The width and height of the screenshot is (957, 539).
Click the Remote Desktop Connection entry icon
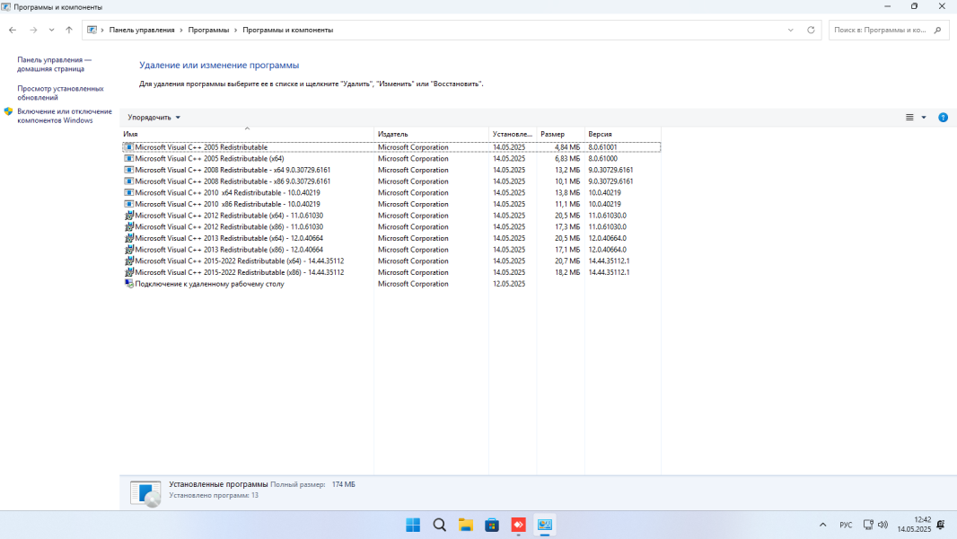coord(128,284)
